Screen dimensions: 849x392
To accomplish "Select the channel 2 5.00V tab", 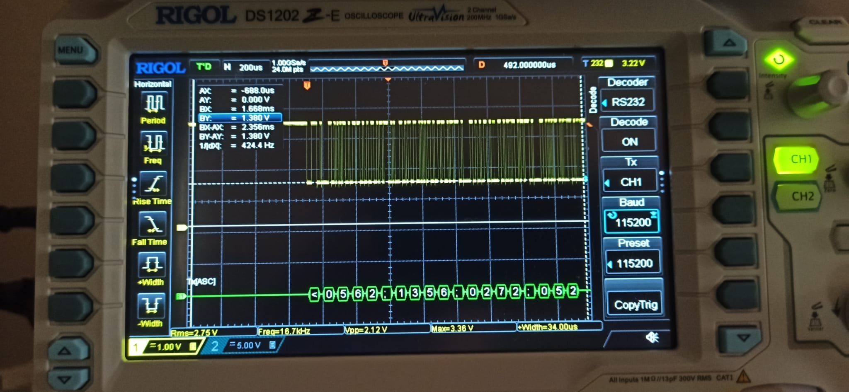I will tap(245, 345).
